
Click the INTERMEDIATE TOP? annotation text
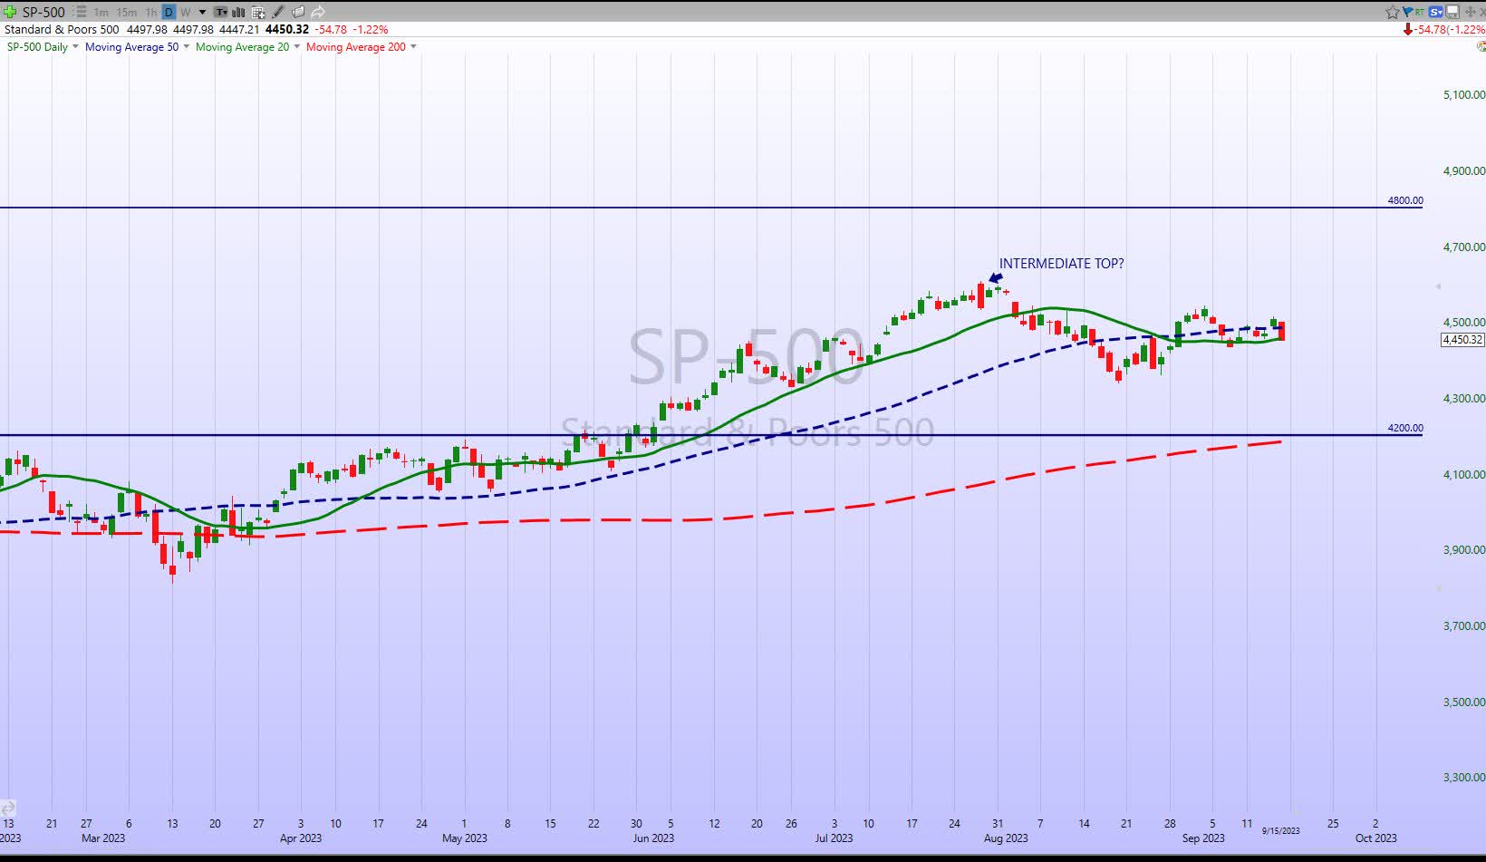point(1061,264)
